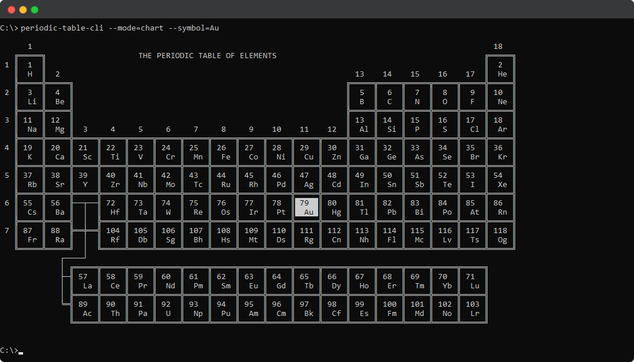The height and width of the screenshot is (362, 634).
Task: Click the Oganesson element cell
Action: (500, 235)
